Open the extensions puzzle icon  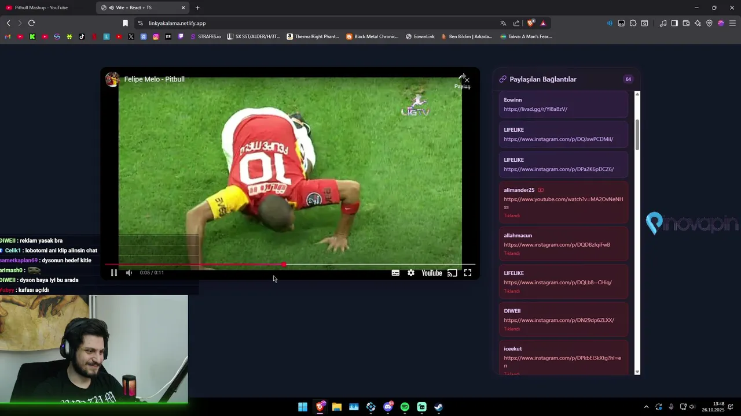[633, 23]
